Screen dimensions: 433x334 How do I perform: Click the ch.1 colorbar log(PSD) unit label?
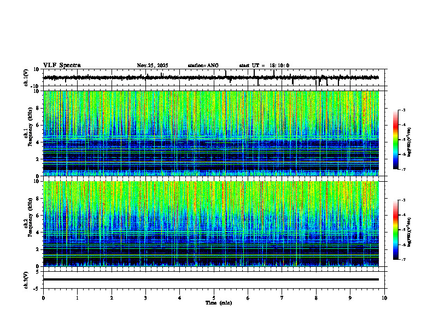409,142
